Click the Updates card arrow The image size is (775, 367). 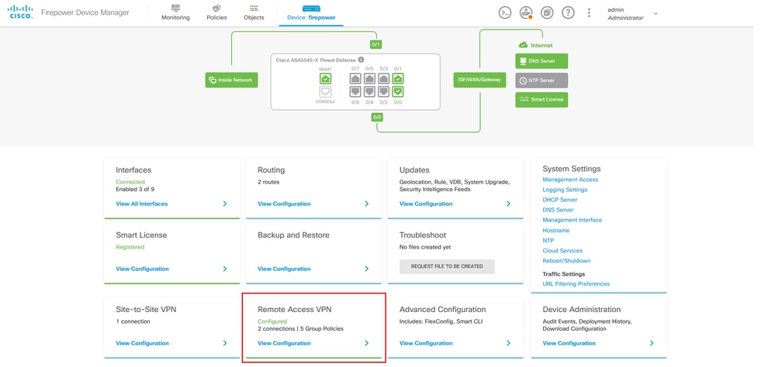509,204
